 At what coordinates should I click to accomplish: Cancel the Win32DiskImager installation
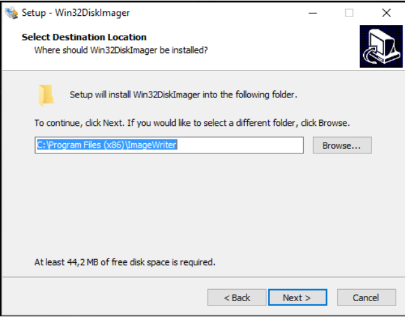[x=366, y=297]
